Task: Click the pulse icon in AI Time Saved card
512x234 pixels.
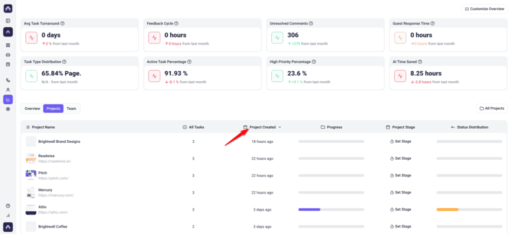Action: [400, 76]
